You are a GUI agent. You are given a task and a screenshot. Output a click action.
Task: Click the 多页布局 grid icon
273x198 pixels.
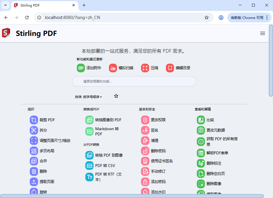(34, 151)
